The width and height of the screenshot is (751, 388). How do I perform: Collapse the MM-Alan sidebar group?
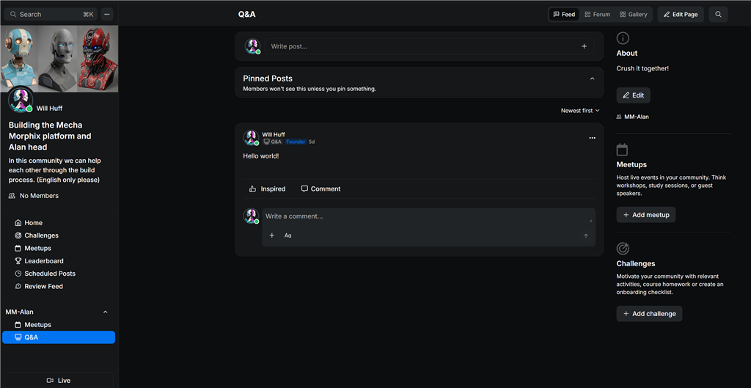pos(105,312)
